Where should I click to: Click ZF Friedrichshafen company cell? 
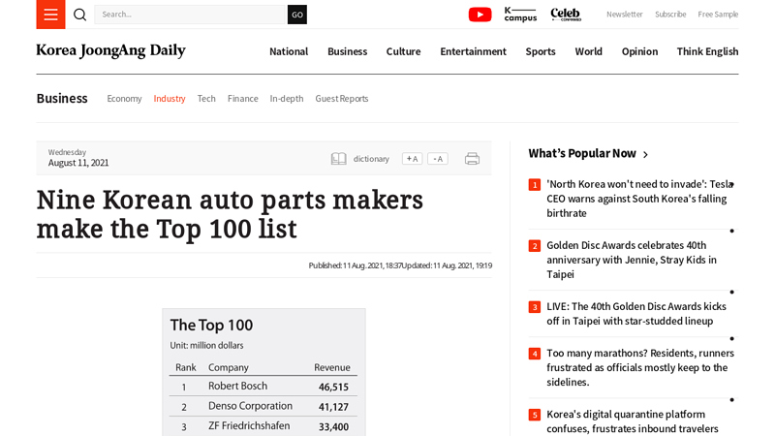pos(249,426)
